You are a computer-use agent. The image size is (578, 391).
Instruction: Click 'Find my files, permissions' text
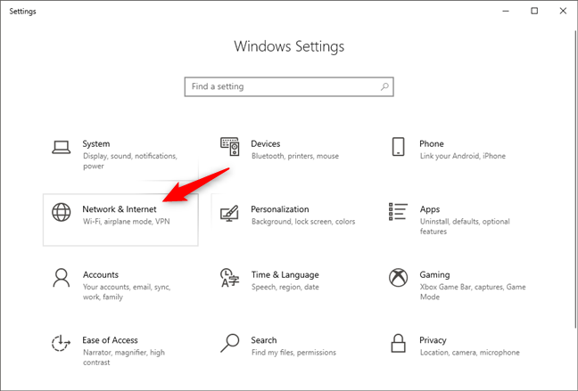(293, 353)
